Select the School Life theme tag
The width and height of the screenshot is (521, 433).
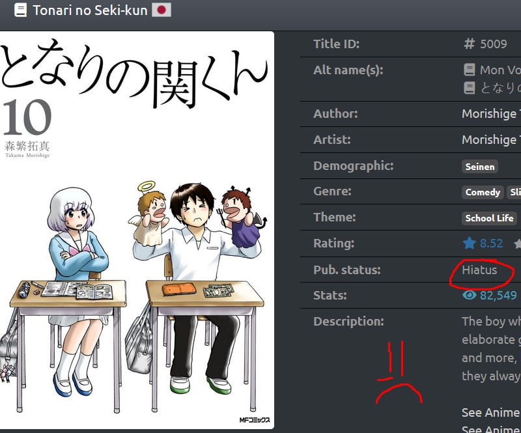point(489,218)
